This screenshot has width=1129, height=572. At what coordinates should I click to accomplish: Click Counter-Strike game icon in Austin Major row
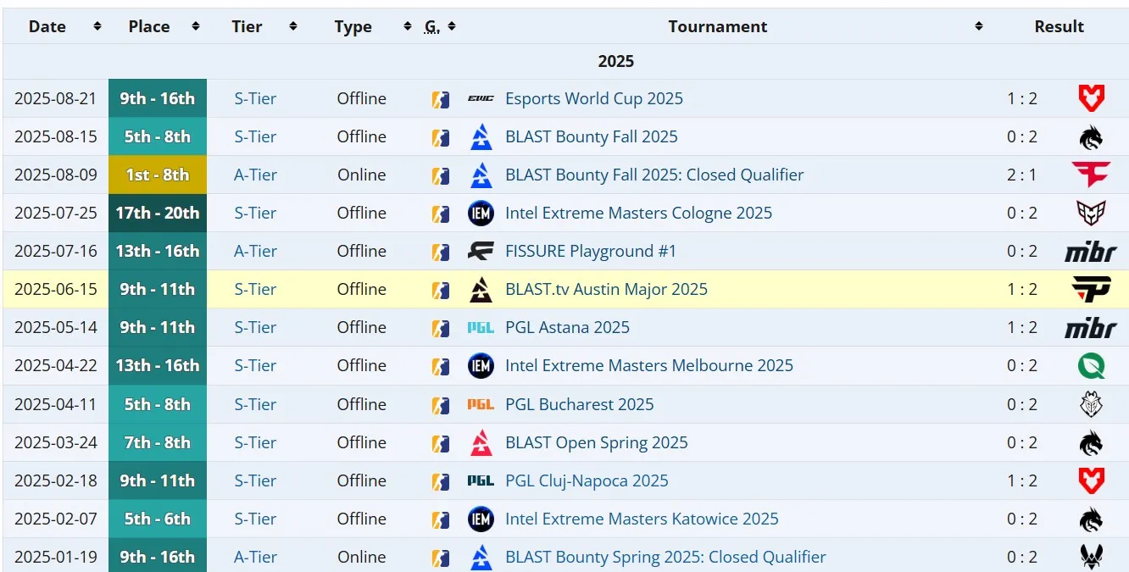click(x=440, y=290)
